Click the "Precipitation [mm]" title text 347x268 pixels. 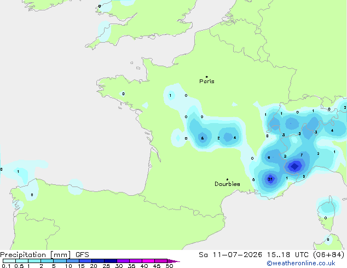35,255
